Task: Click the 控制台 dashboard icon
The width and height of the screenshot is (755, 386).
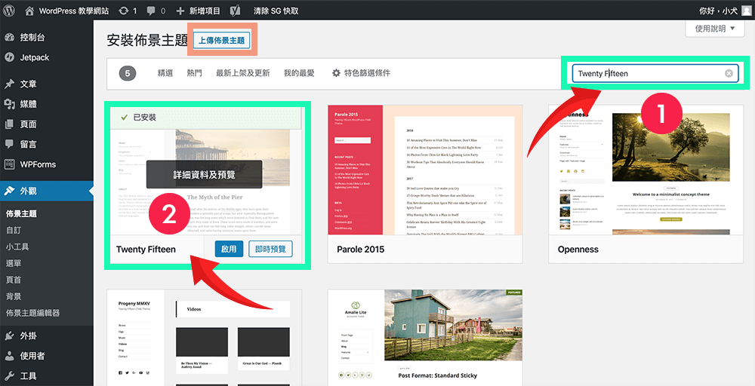Action: coord(9,38)
